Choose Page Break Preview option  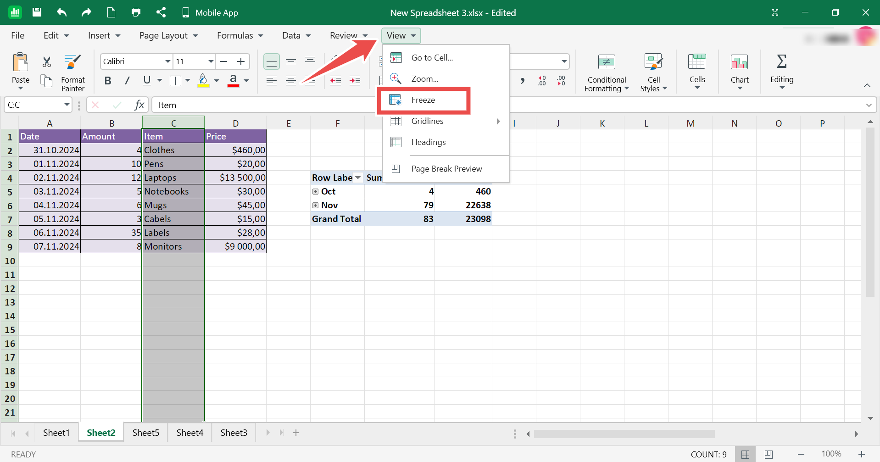[446, 169]
